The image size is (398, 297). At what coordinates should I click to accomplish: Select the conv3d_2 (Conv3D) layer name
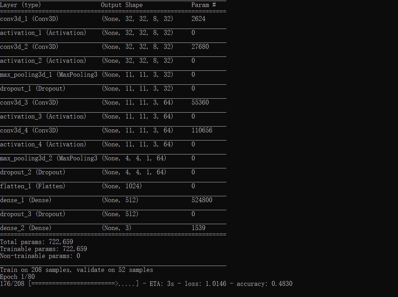29,47
